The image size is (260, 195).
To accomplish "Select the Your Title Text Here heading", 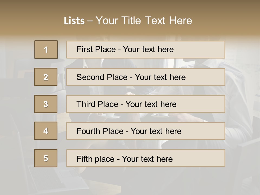I will click(x=144, y=21).
